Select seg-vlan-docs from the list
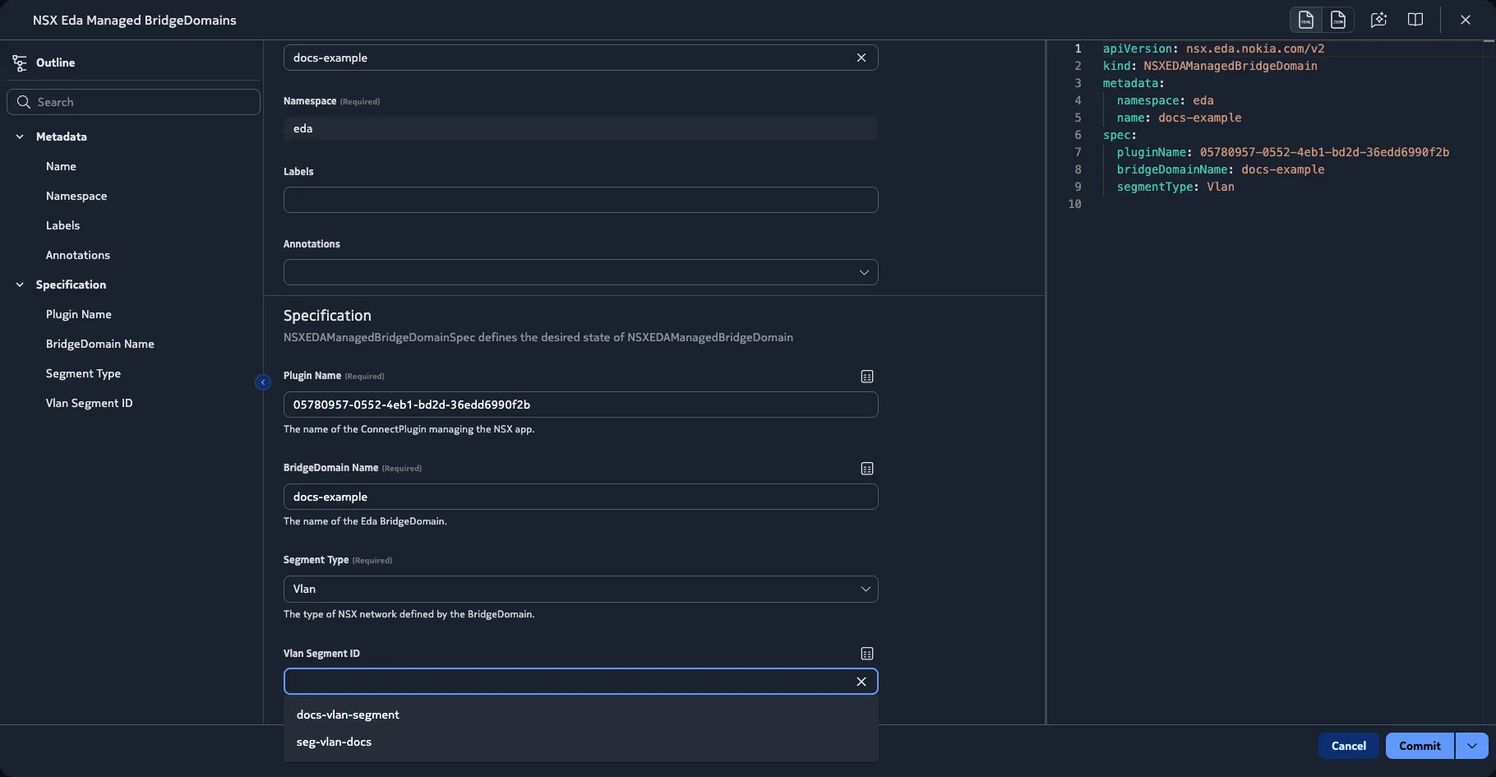Image resolution: width=1496 pixels, height=777 pixels. 580,742
